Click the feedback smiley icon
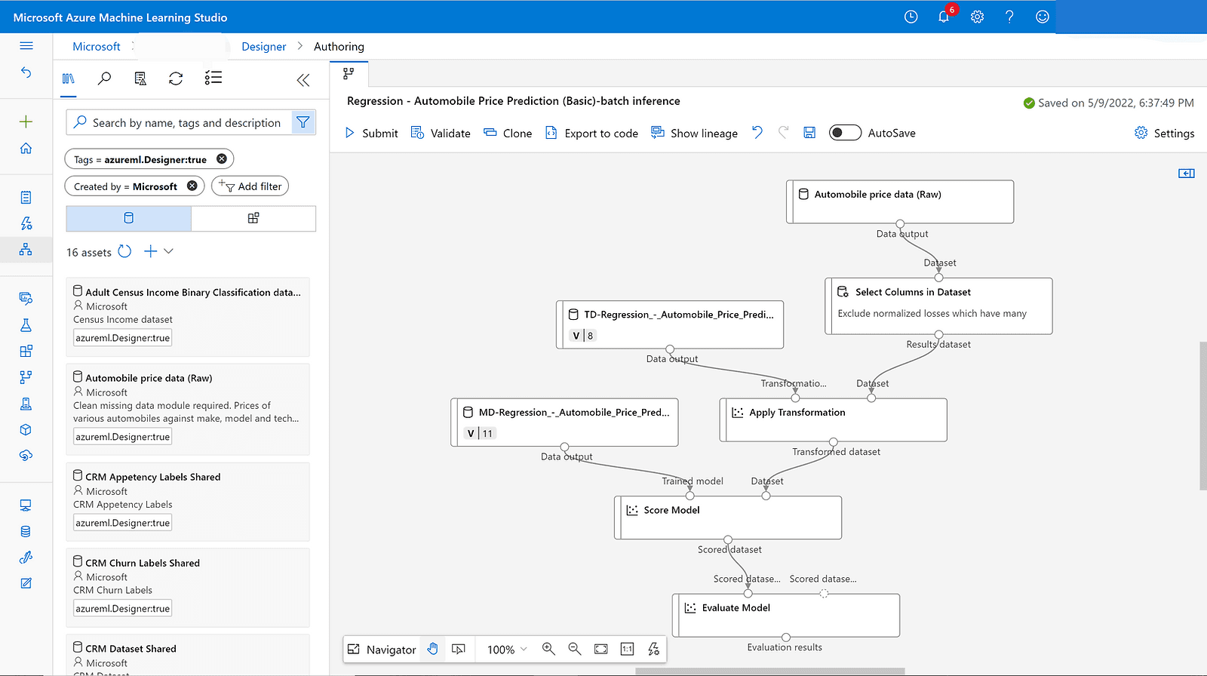Screen dimensions: 1207x676 coord(1043,17)
